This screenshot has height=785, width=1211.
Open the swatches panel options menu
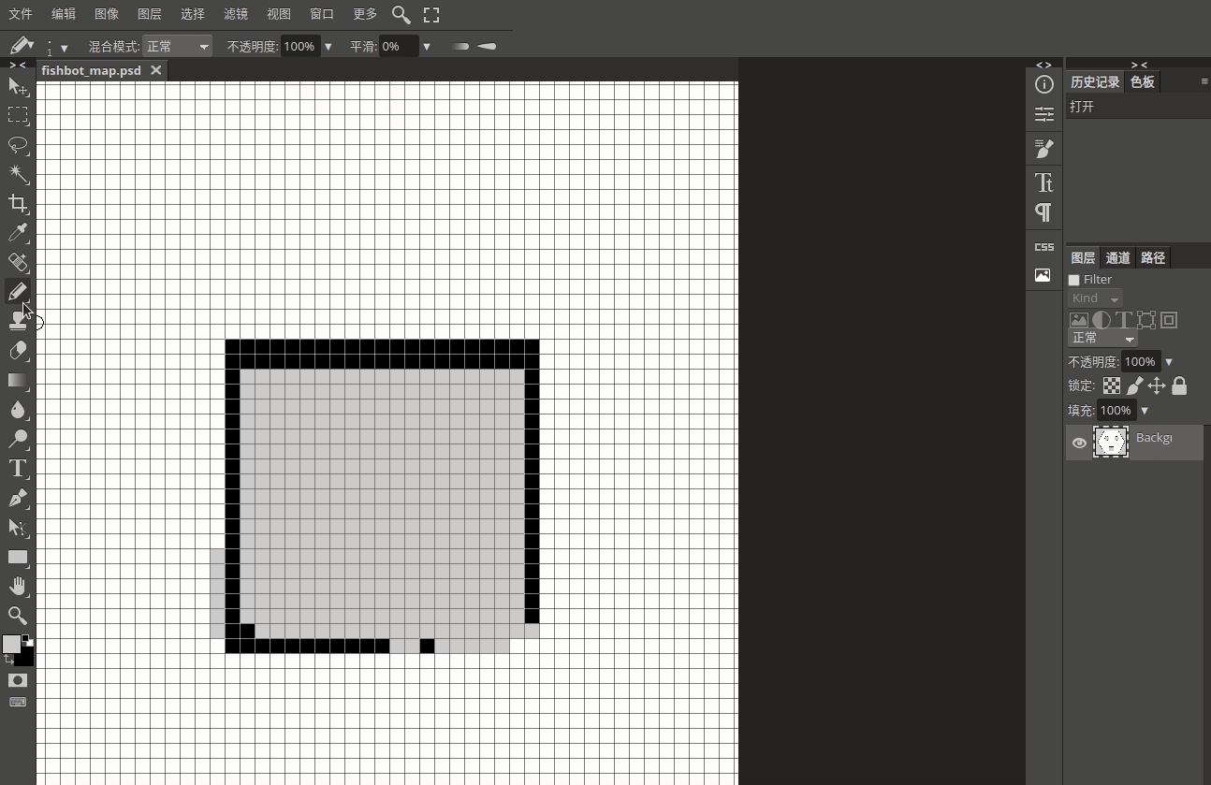[1204, 81]
